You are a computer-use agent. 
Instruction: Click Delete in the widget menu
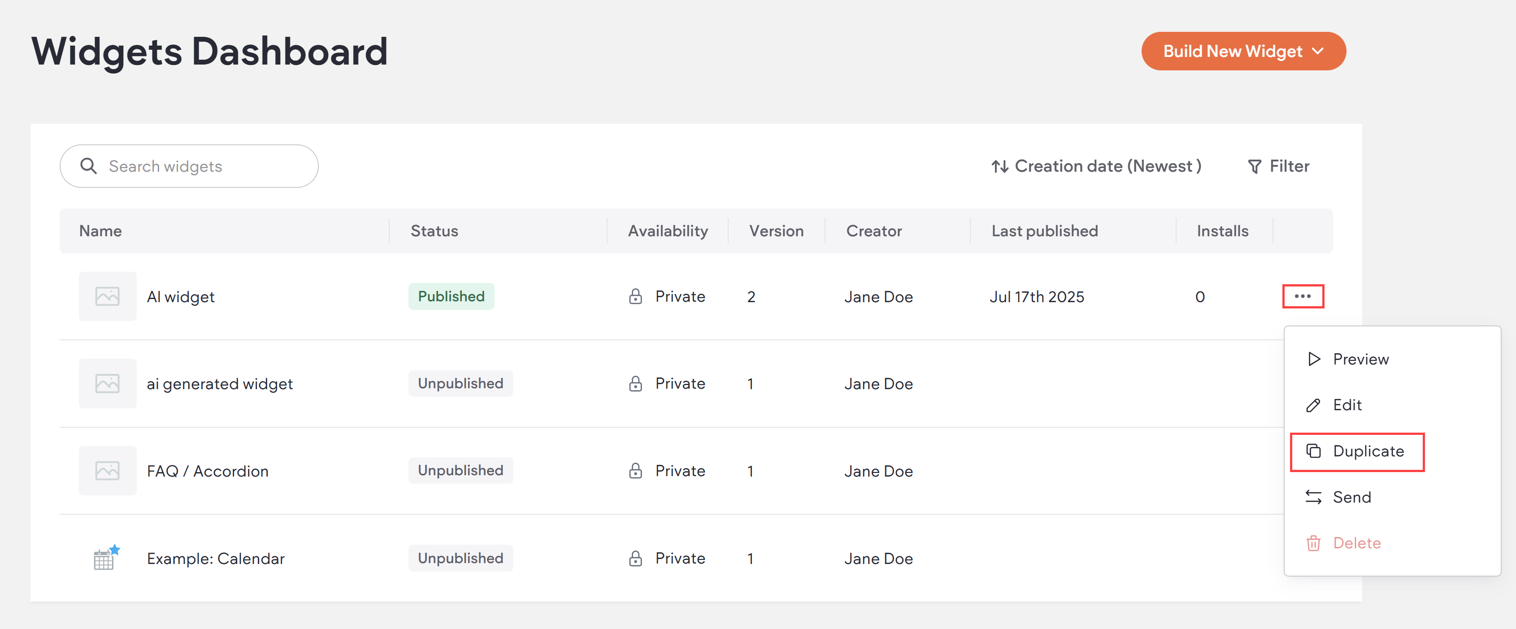coord(1355,543)
